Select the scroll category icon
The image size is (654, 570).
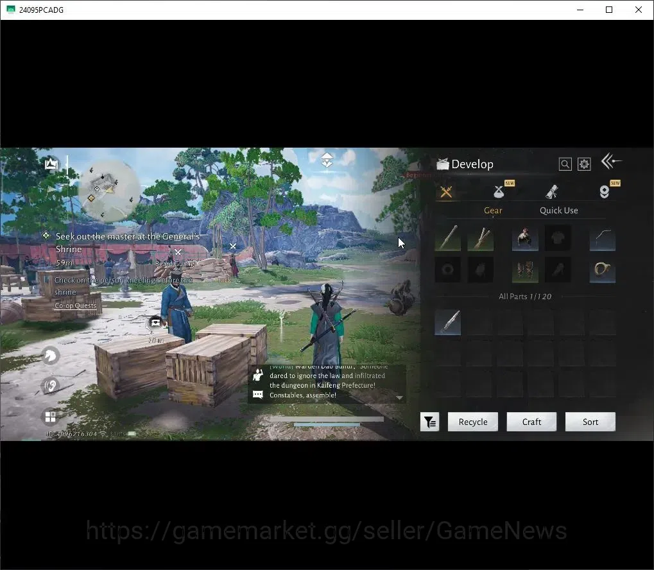(552, 191)
